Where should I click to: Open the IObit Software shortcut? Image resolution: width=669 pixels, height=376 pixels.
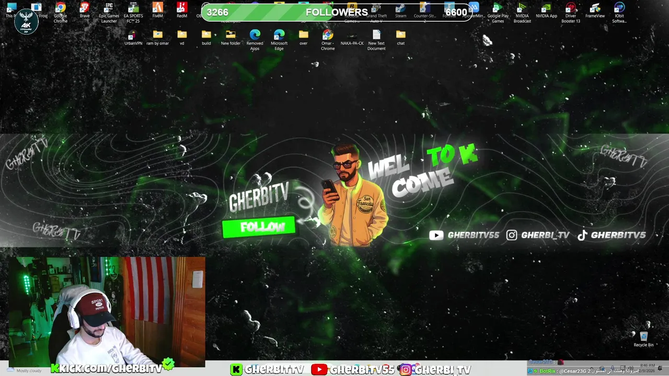click(x=619, y=12)
